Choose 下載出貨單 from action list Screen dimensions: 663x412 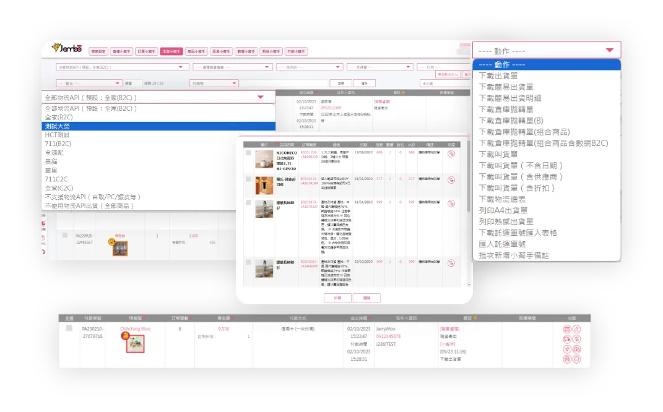[x=498, y=76]
